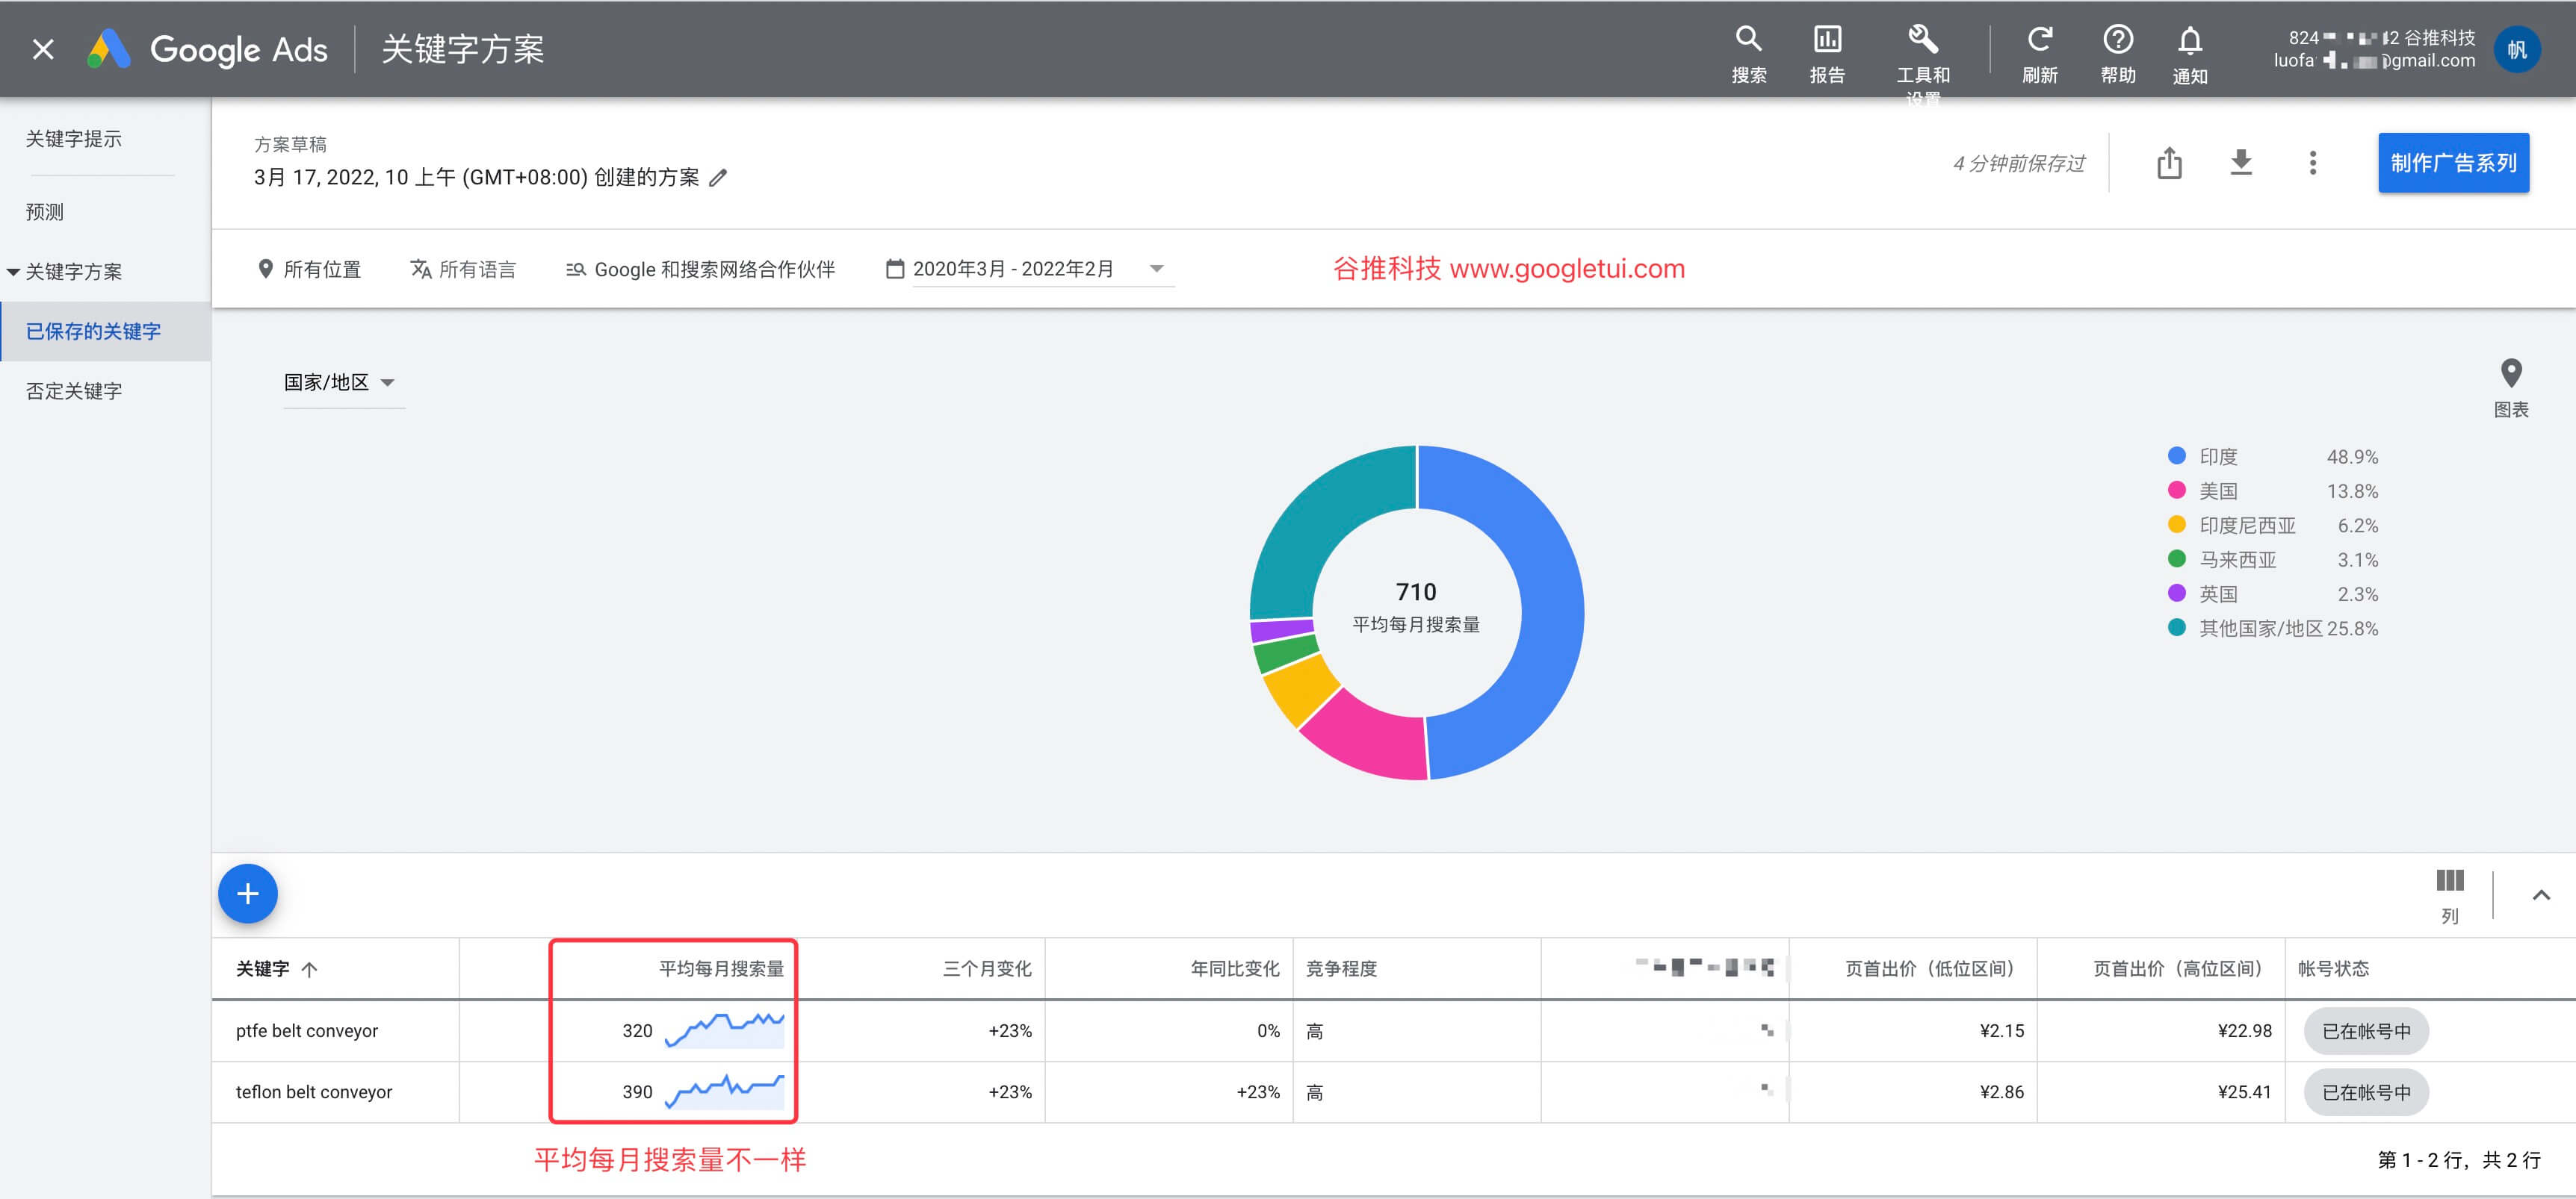Image resolution: width=2576 pixels, height=1199 pixels.
Task: Open the 通知 notifications bell
Action: [2190, 54]
